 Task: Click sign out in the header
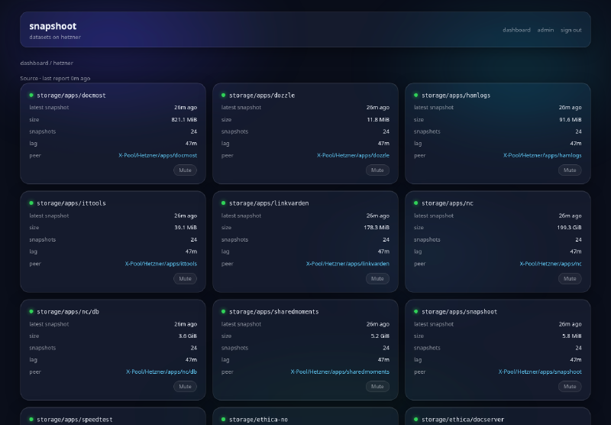pyautogui.click(x=571, y=30)
